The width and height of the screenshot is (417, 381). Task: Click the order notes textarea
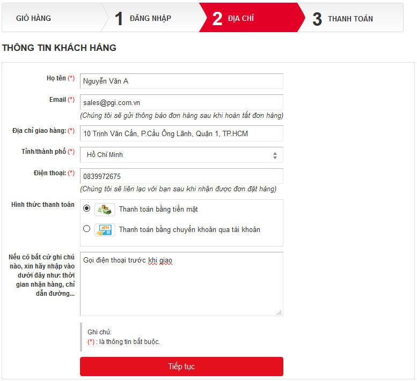[181, 284]
